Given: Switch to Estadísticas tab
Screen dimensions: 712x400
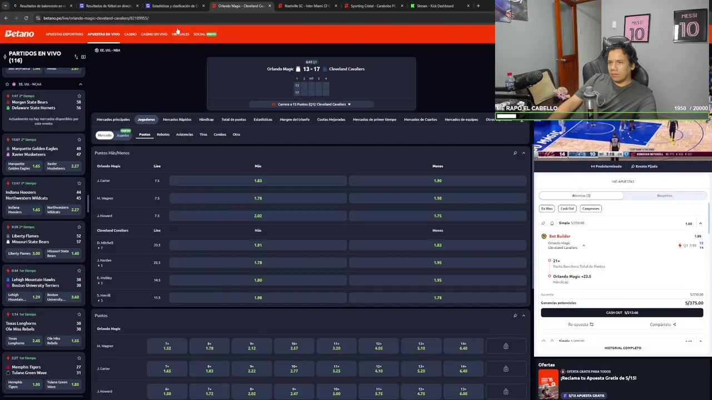Looking at the screenshot, I should click(263, 119).
